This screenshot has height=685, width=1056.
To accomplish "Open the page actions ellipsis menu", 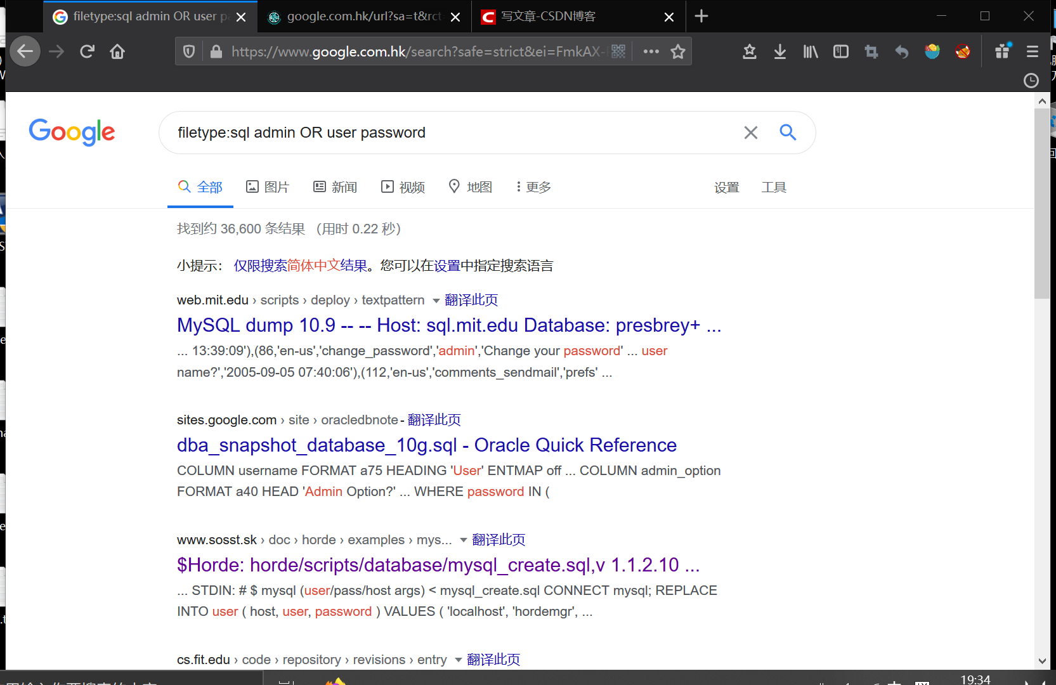I will pos(651,51).
